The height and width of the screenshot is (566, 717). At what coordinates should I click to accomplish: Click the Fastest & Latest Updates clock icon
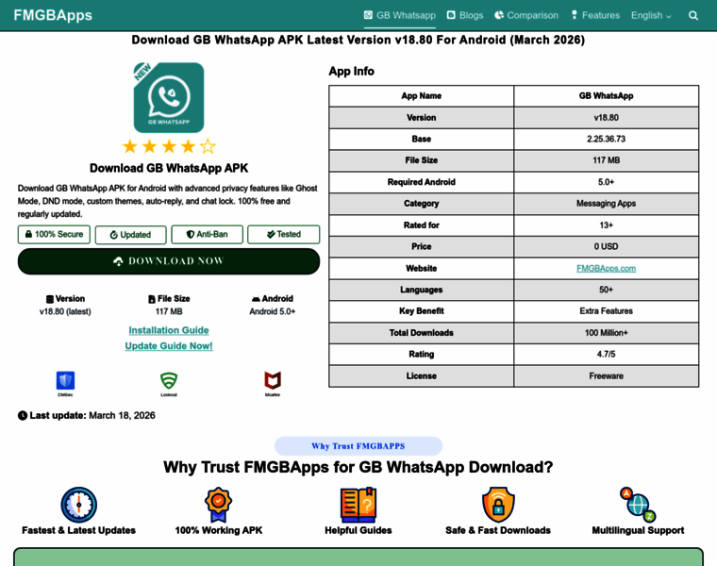[x=78, y=505]
